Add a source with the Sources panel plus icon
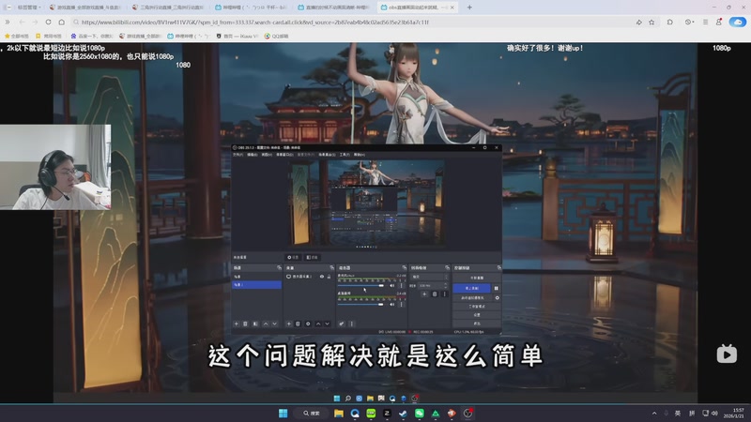 [x=289, y=324]
